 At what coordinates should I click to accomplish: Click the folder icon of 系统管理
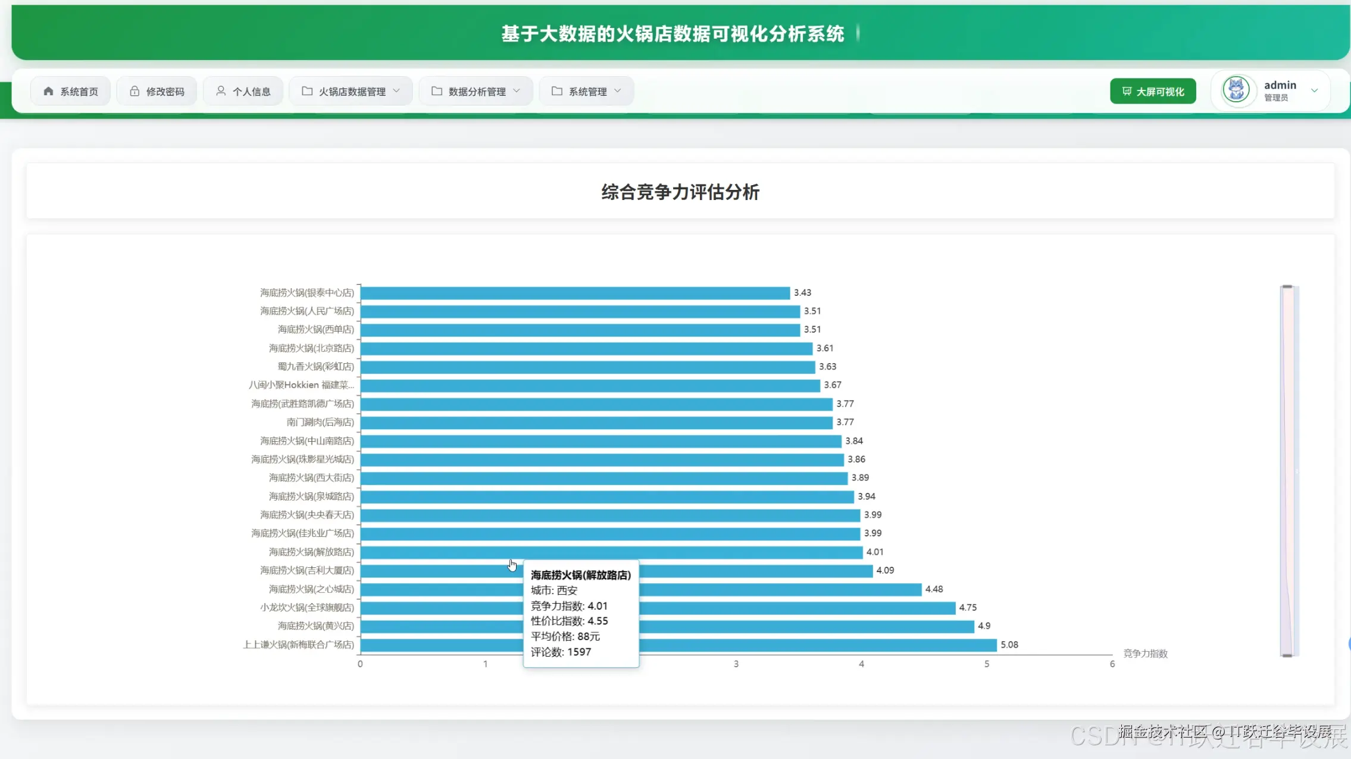coord(556,90)
